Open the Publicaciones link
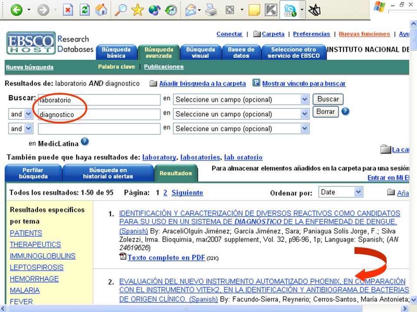 coord(164,67)
